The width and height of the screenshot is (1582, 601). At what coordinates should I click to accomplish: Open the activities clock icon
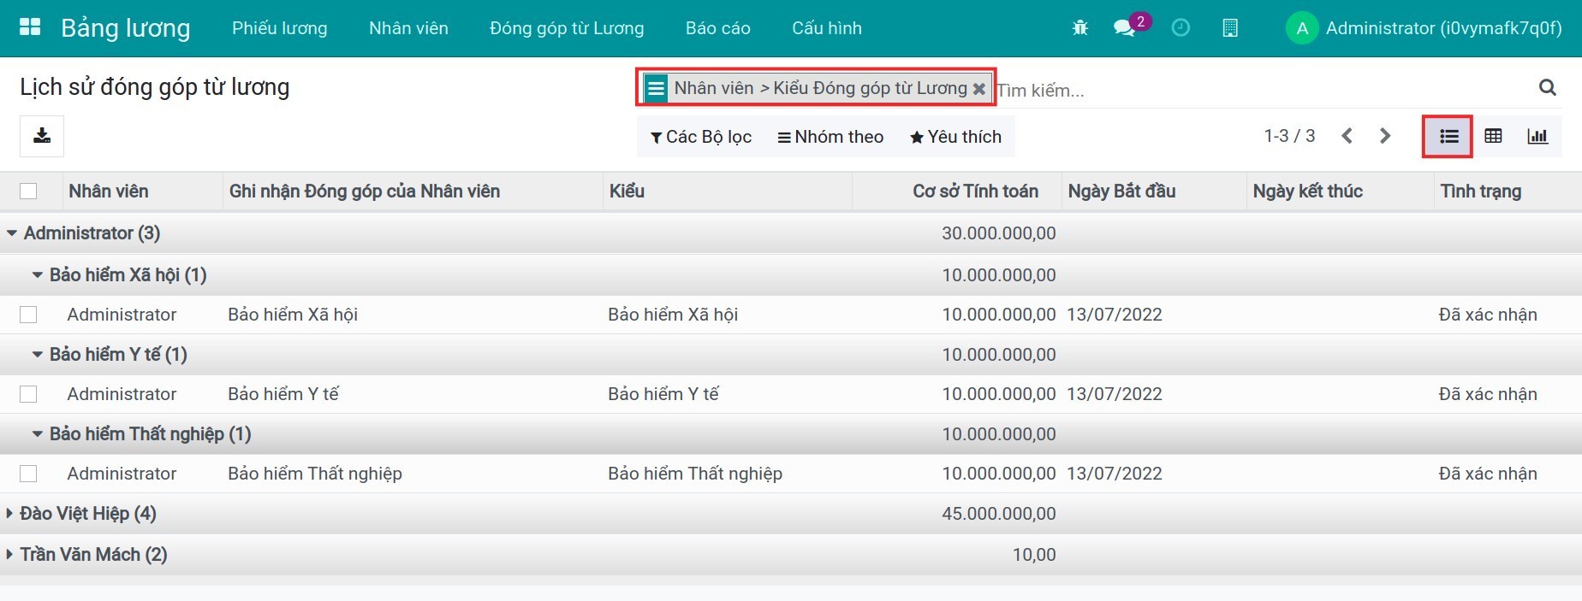[x=1181, y=28]
